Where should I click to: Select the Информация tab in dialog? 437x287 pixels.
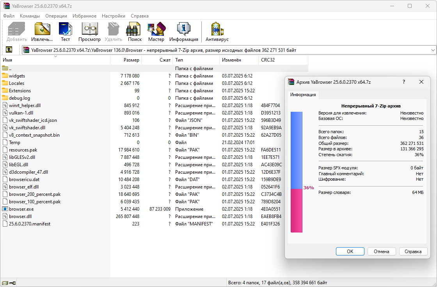(x=303, y=95)
